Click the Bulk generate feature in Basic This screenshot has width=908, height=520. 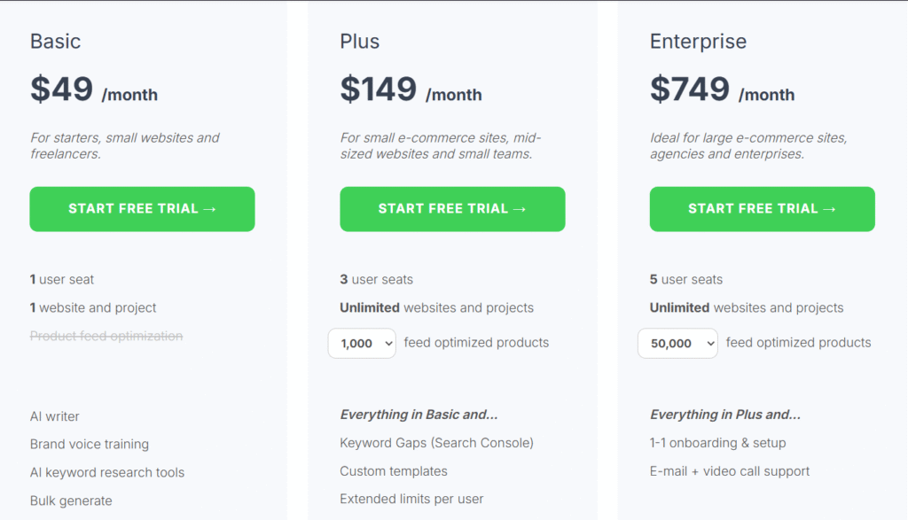(71, 501)
